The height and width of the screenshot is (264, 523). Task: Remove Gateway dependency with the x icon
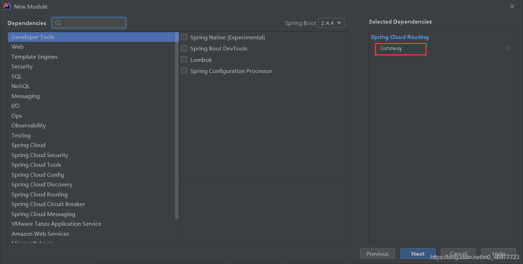(x=507, y=48)
